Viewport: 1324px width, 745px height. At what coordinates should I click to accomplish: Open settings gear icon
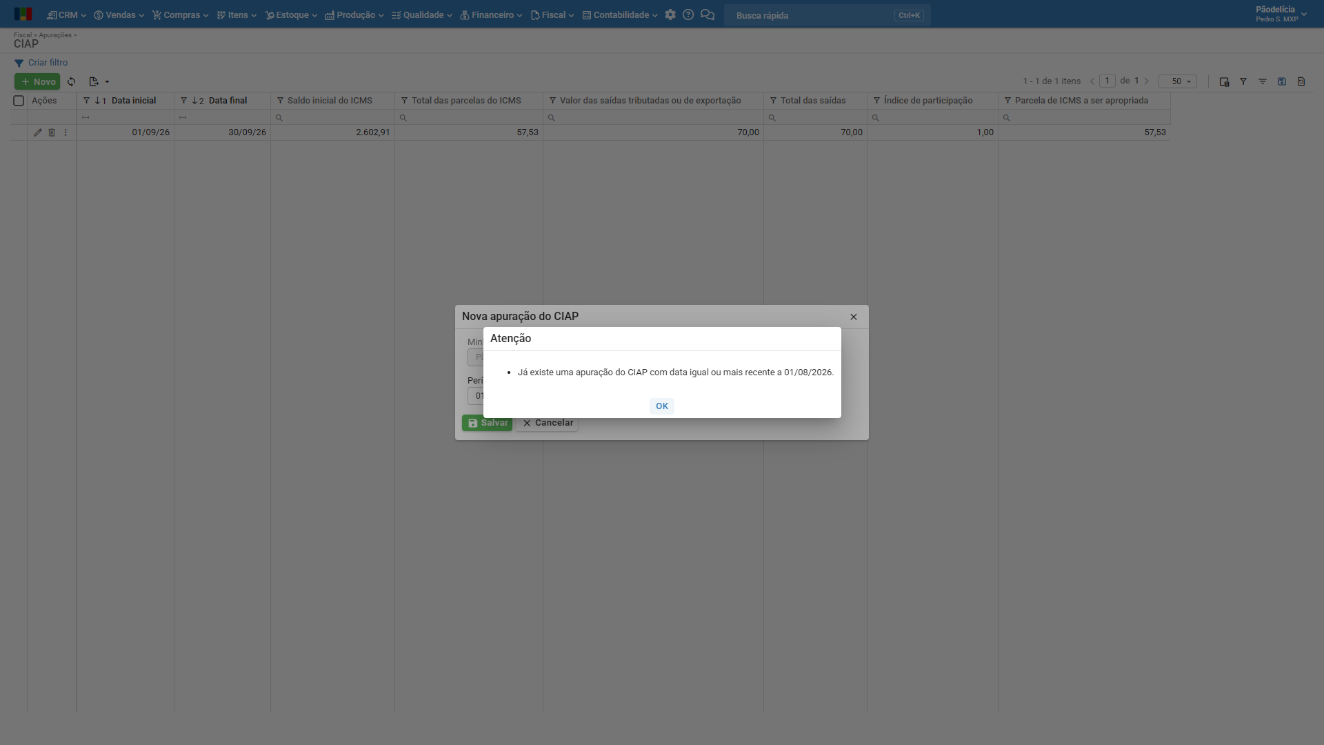(670, 14)
